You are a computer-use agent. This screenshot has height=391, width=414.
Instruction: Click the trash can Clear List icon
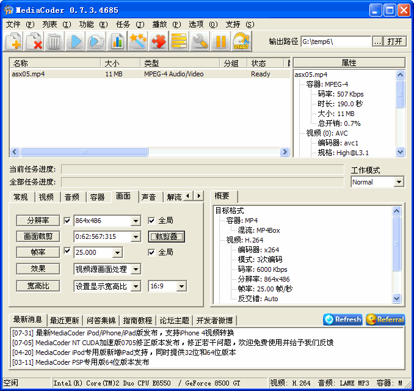tap(55, 41)
